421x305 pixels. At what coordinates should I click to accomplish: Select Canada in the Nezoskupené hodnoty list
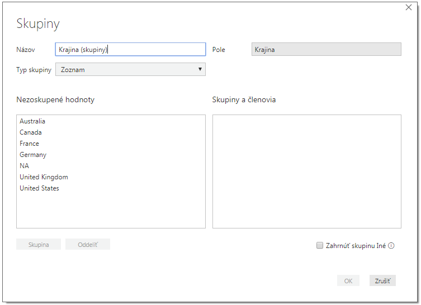(31, 132)
